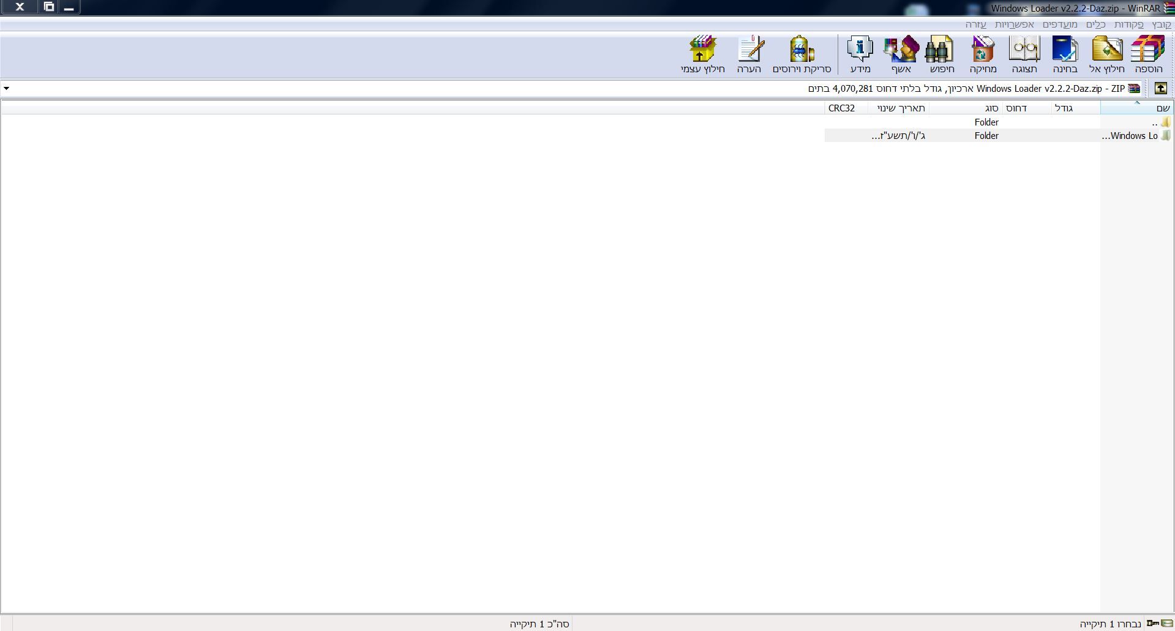Open the Options (אפשרויות) menu
This screenshot has width=1175, height=631.
pyautogui.click(x=1015, y=24)
